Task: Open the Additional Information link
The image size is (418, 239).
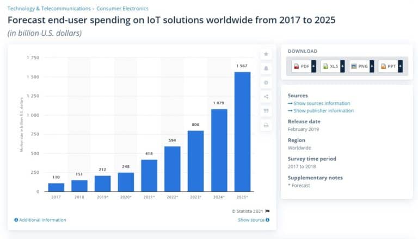Action: [x=42, y=220]
